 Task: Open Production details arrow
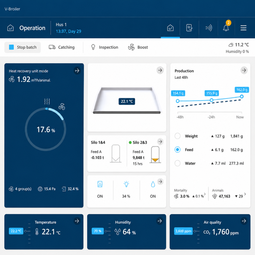244,70
